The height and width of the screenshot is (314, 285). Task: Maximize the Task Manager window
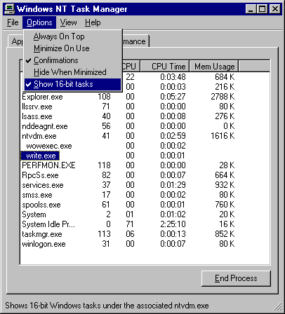pos(262,9)
